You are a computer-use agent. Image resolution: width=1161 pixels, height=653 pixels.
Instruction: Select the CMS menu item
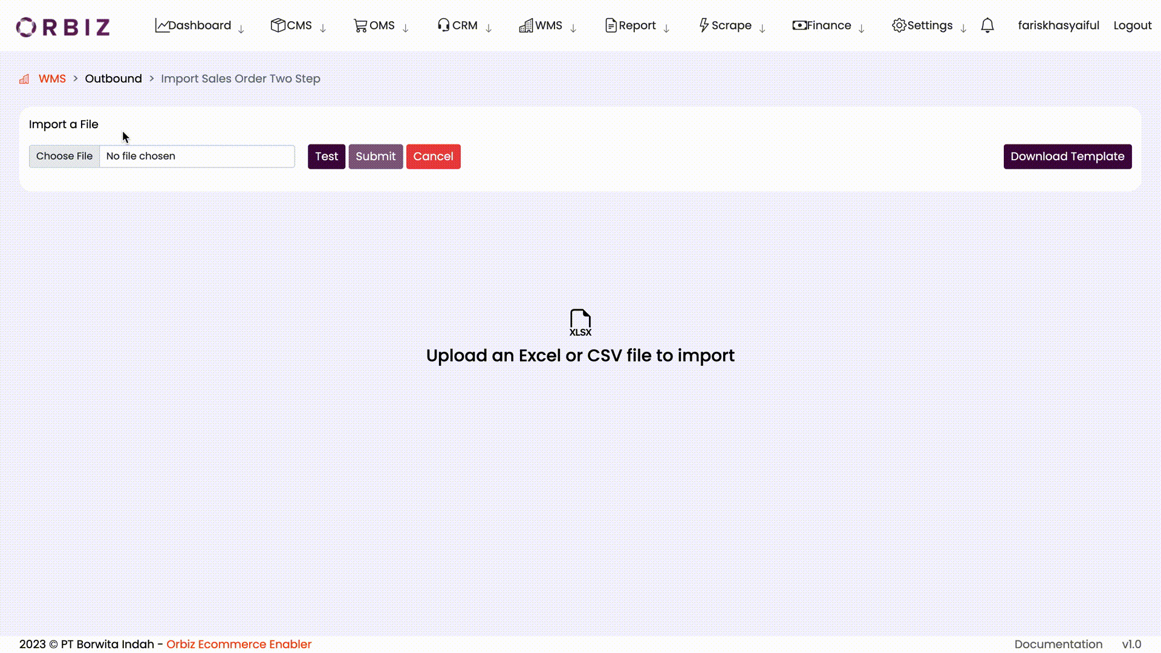pyautogui.click(x=300, y=25)
